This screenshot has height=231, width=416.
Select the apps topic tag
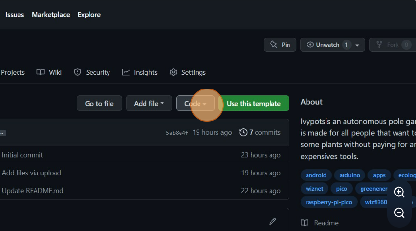click(x=379, y=175)
